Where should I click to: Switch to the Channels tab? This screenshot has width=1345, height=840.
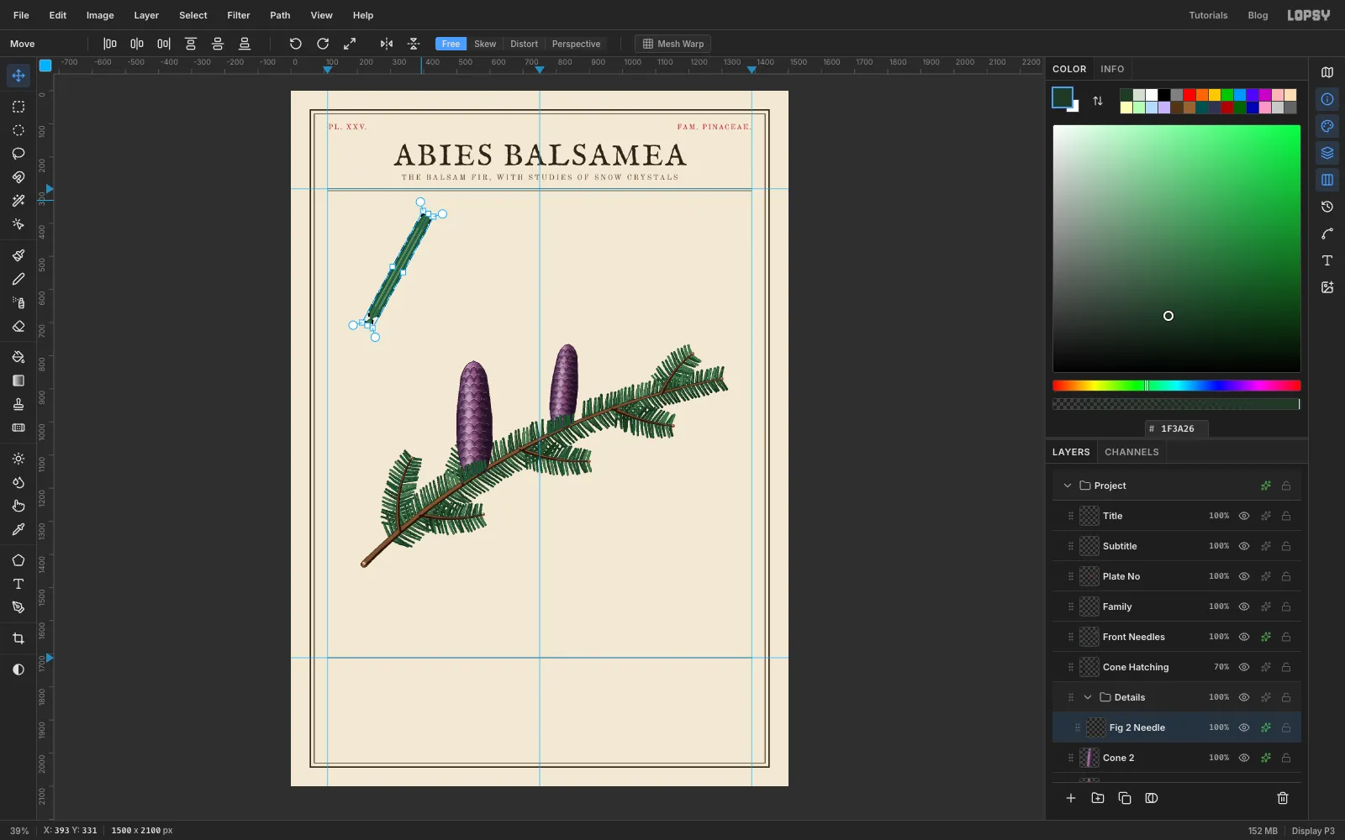click(x=1131, y=452)
